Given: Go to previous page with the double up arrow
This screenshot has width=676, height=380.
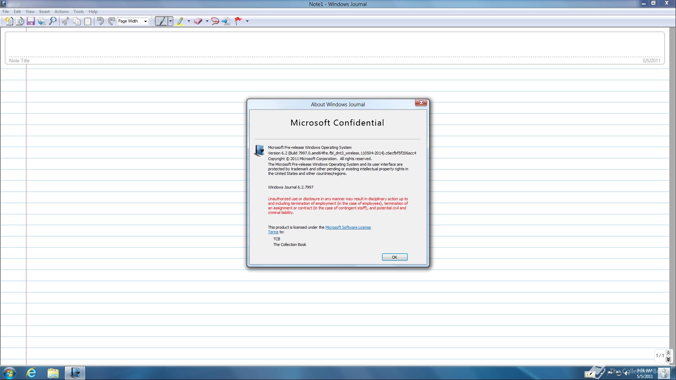Looking at the screenshot, I should pos(668,353).
